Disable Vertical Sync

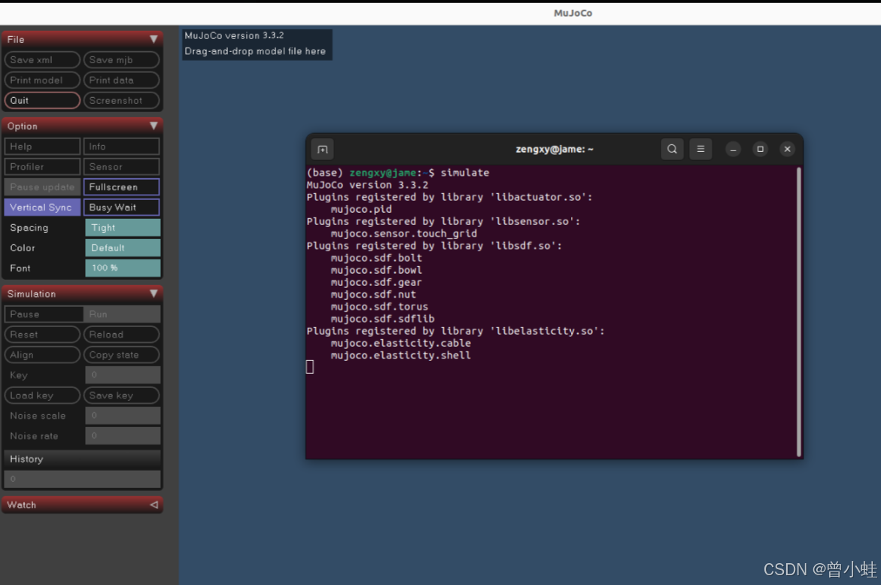click(42, 208)
